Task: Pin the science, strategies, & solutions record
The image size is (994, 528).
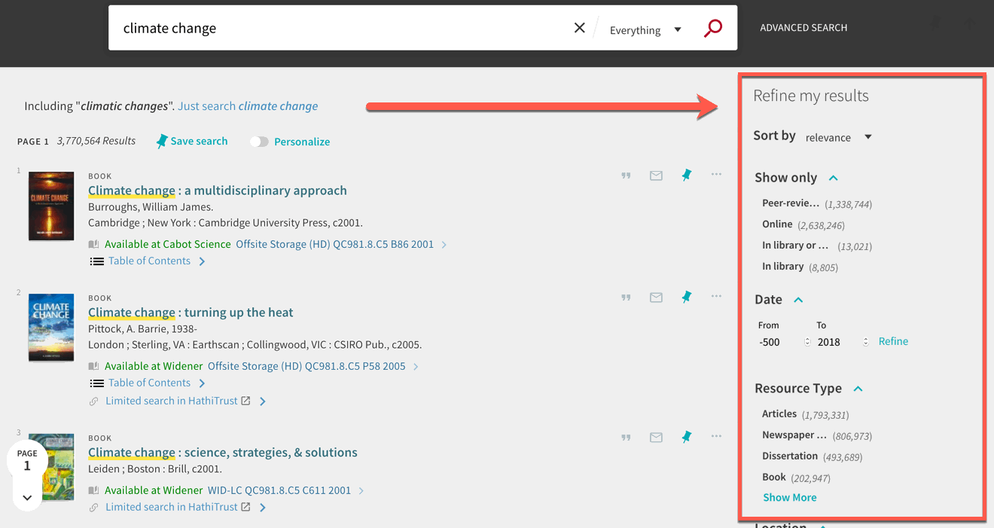Action: pos(686,437)
